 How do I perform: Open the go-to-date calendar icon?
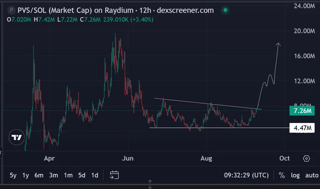[x=114, y=175]
